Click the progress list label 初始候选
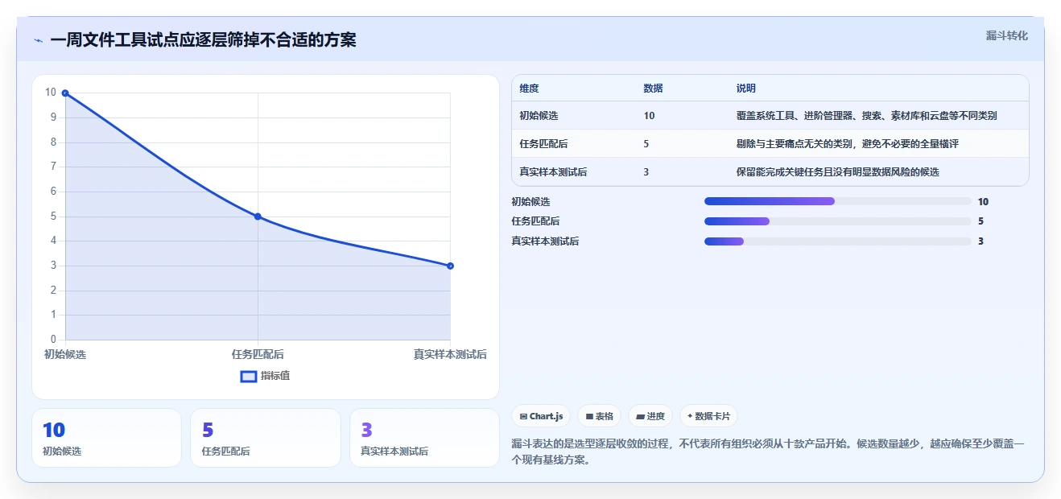 click(530, 201)
